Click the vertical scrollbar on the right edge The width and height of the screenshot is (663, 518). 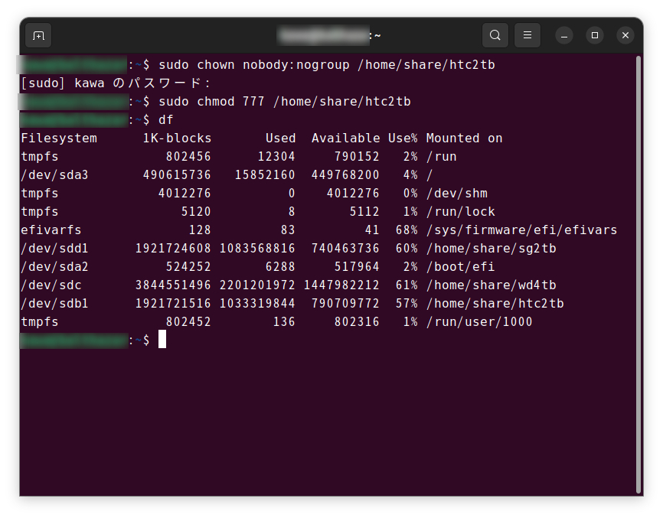[x=639, y=275]
